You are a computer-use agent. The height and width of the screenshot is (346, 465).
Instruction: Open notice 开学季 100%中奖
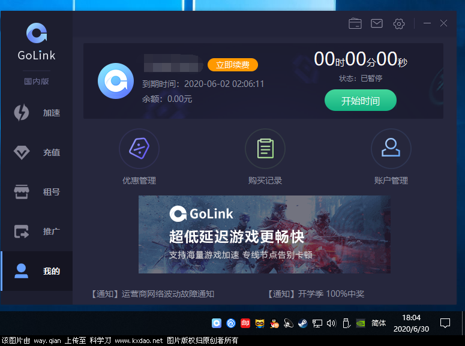click(x=315, y=294)
